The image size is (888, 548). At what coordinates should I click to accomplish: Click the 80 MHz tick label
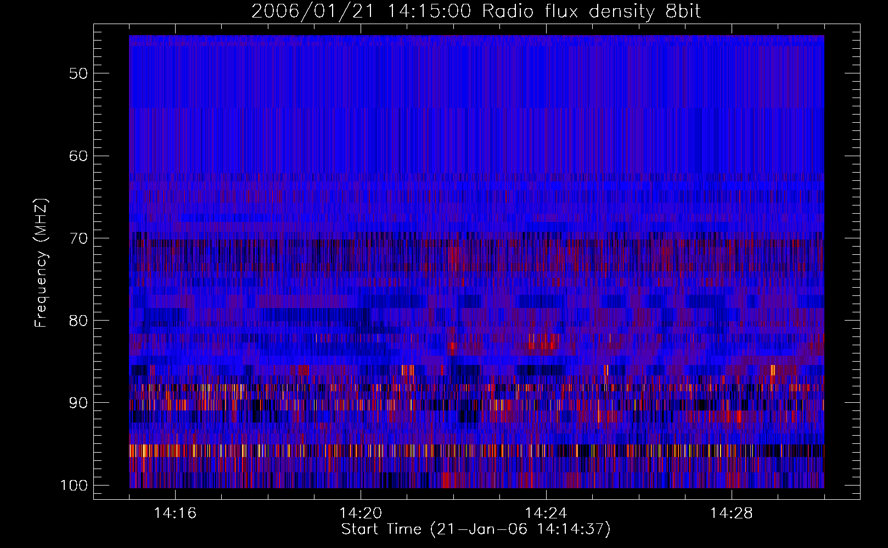click(78, 321)
